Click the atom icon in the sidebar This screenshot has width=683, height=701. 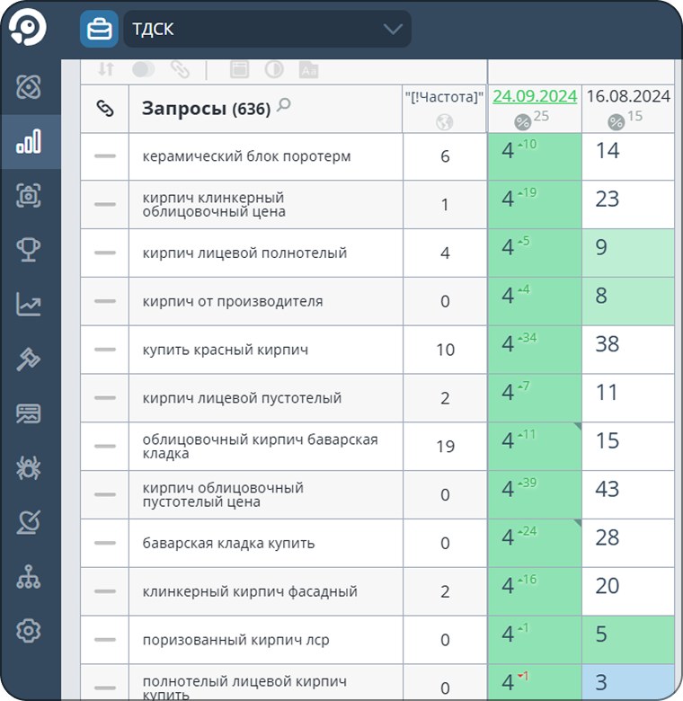[29, 87]
